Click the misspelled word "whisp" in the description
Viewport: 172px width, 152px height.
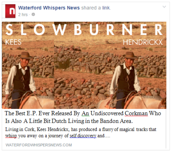(x=11, y=136)
